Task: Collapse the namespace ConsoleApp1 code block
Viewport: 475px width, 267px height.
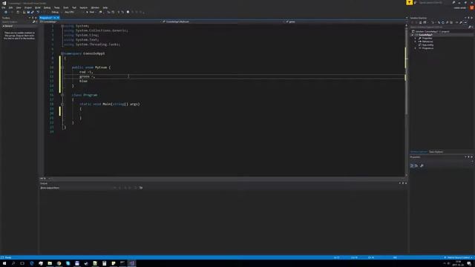Action: tap(62, 53)
